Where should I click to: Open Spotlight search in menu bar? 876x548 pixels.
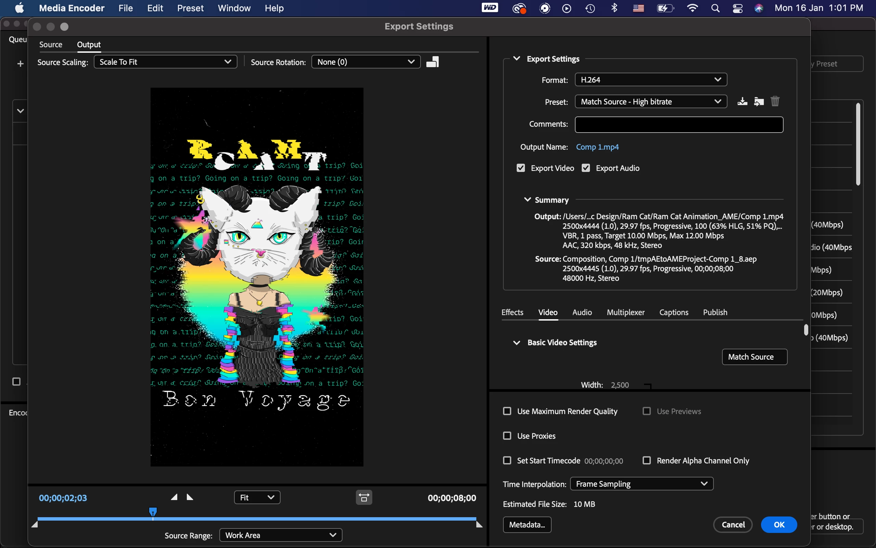tap(715, 8)
